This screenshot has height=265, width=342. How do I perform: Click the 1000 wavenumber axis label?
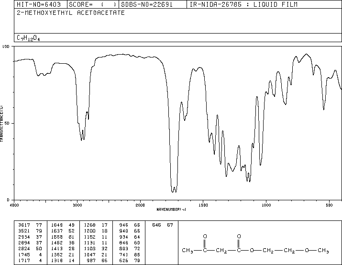[x=266, y=205]
